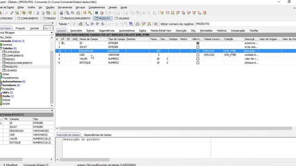Open the Dependências de Campo tab
The height and width of the screenshot is (166, 296).
click(98, 135)
